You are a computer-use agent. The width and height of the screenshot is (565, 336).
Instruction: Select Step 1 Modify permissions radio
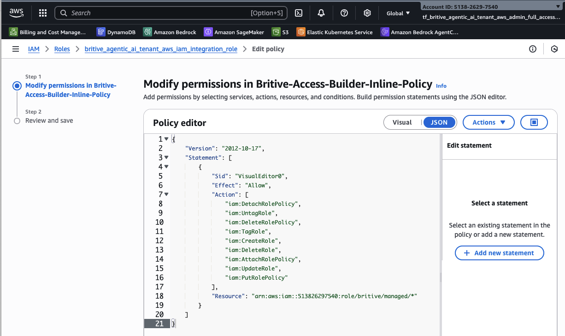coord(17,86)
